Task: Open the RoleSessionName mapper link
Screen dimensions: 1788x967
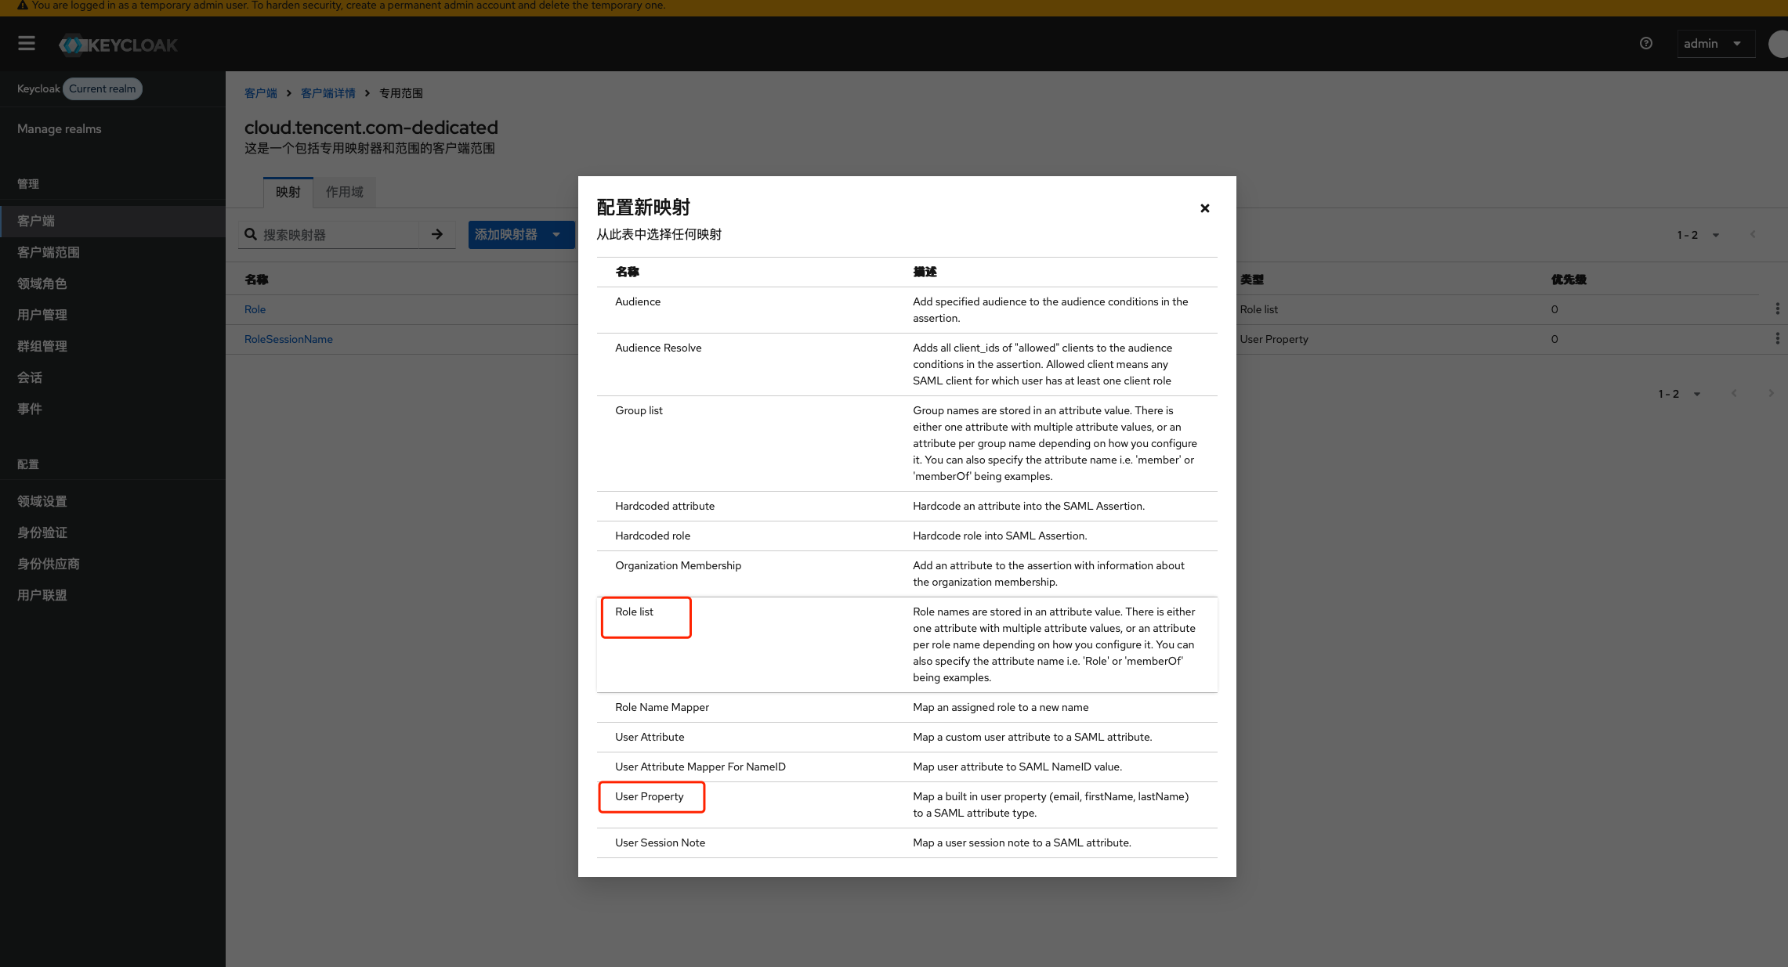Action: click(x=288, y=339)
